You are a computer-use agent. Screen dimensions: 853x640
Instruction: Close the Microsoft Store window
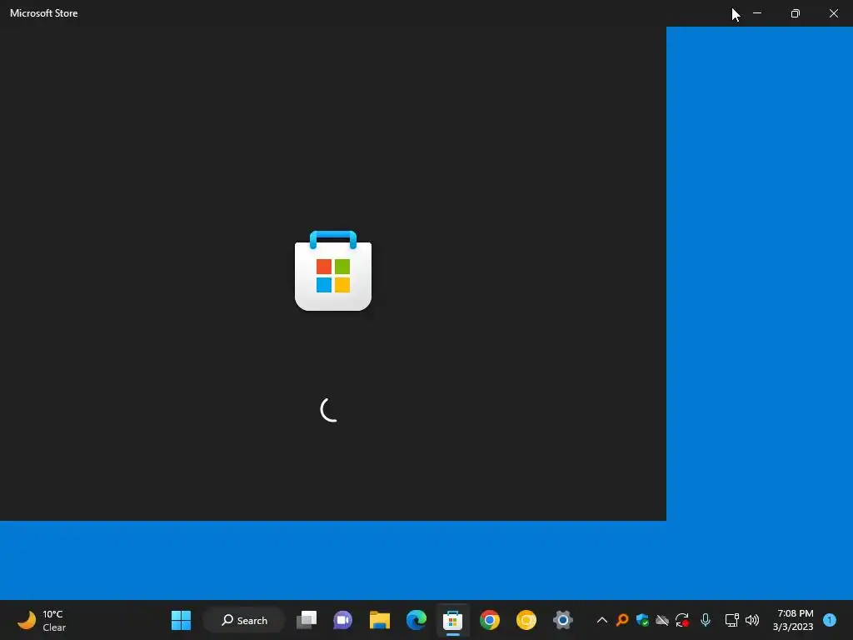tap(833, 13)
